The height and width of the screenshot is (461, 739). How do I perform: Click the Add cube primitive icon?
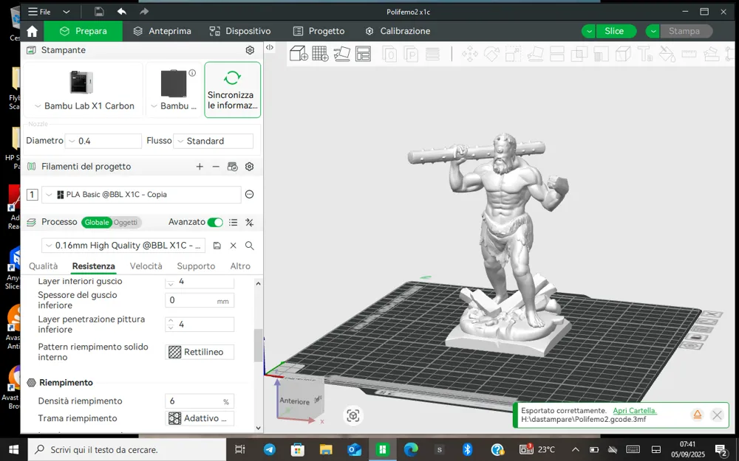(299, 54)
